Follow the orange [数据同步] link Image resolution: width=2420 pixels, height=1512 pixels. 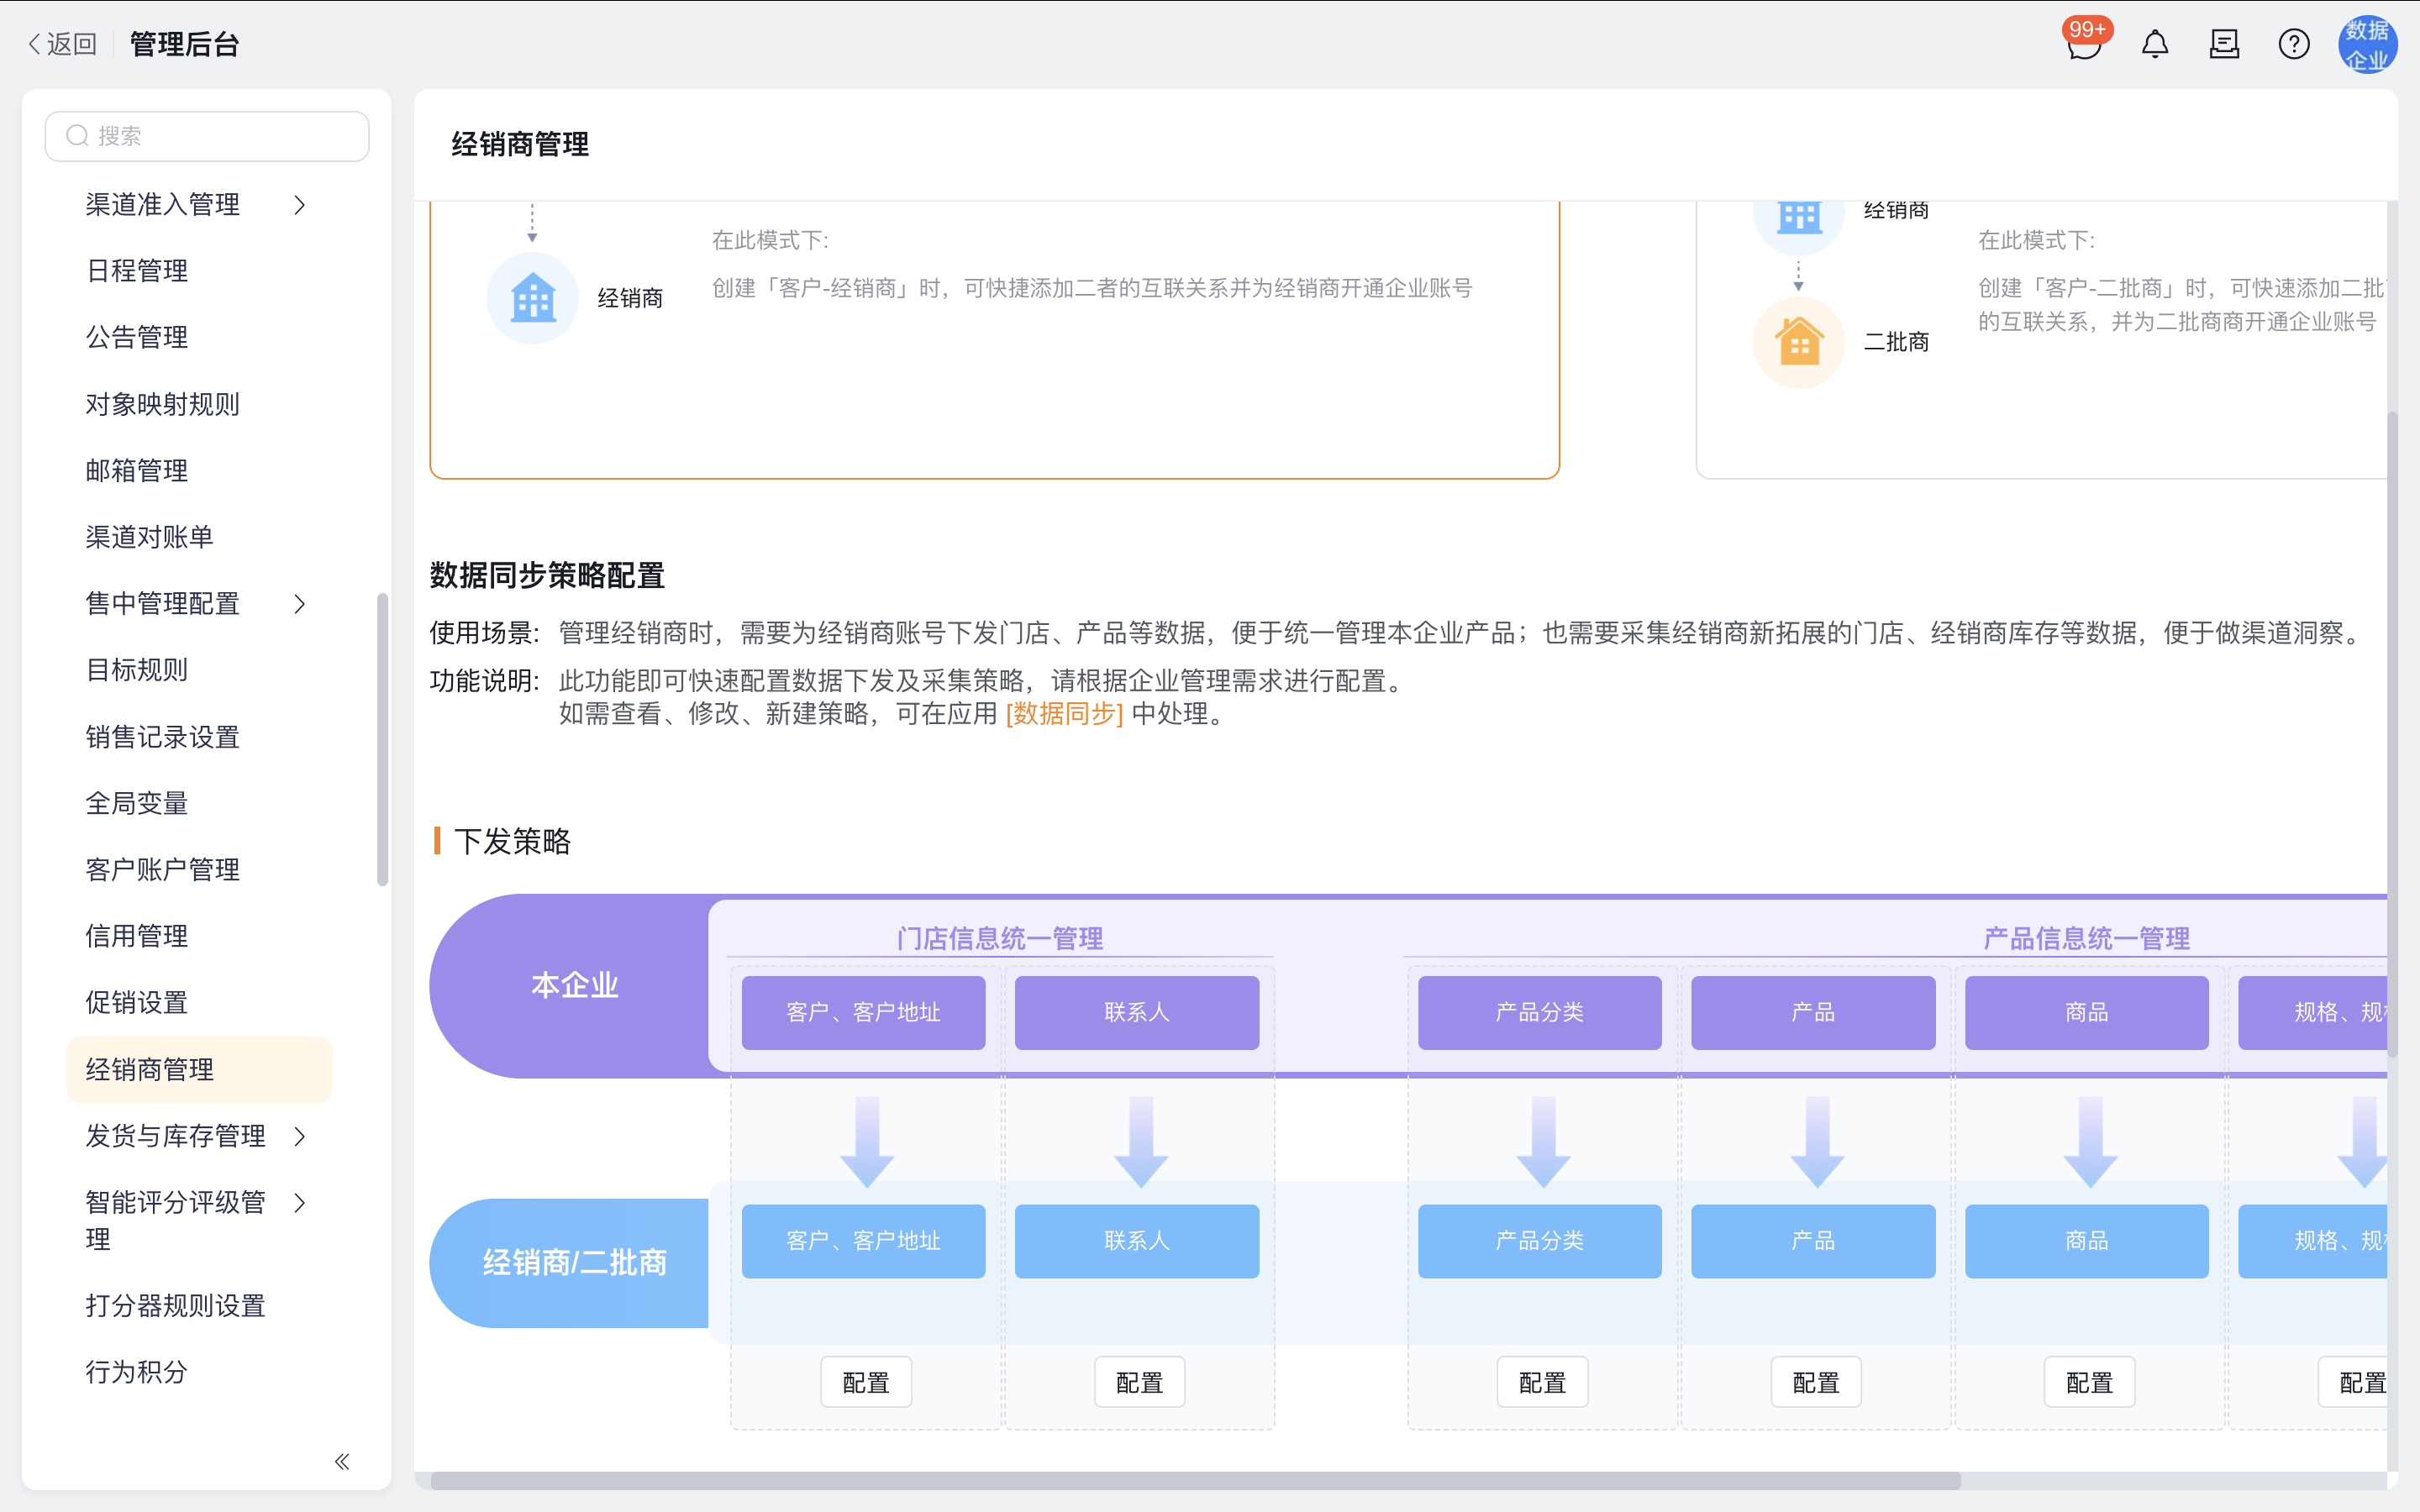click(1064, 714)
